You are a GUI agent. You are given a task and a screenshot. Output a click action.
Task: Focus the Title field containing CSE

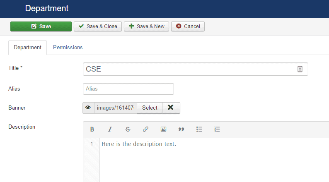pyautogui.click(x=191, y=69)
